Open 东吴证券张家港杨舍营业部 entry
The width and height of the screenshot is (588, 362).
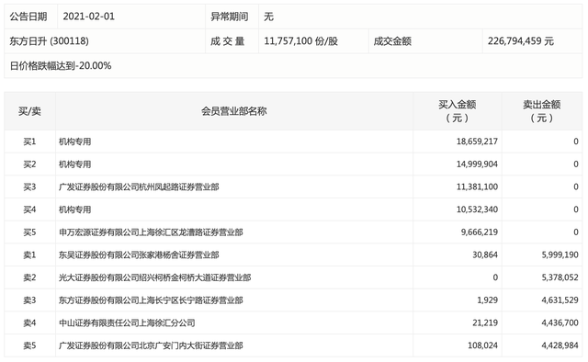(x=139, y=255)
